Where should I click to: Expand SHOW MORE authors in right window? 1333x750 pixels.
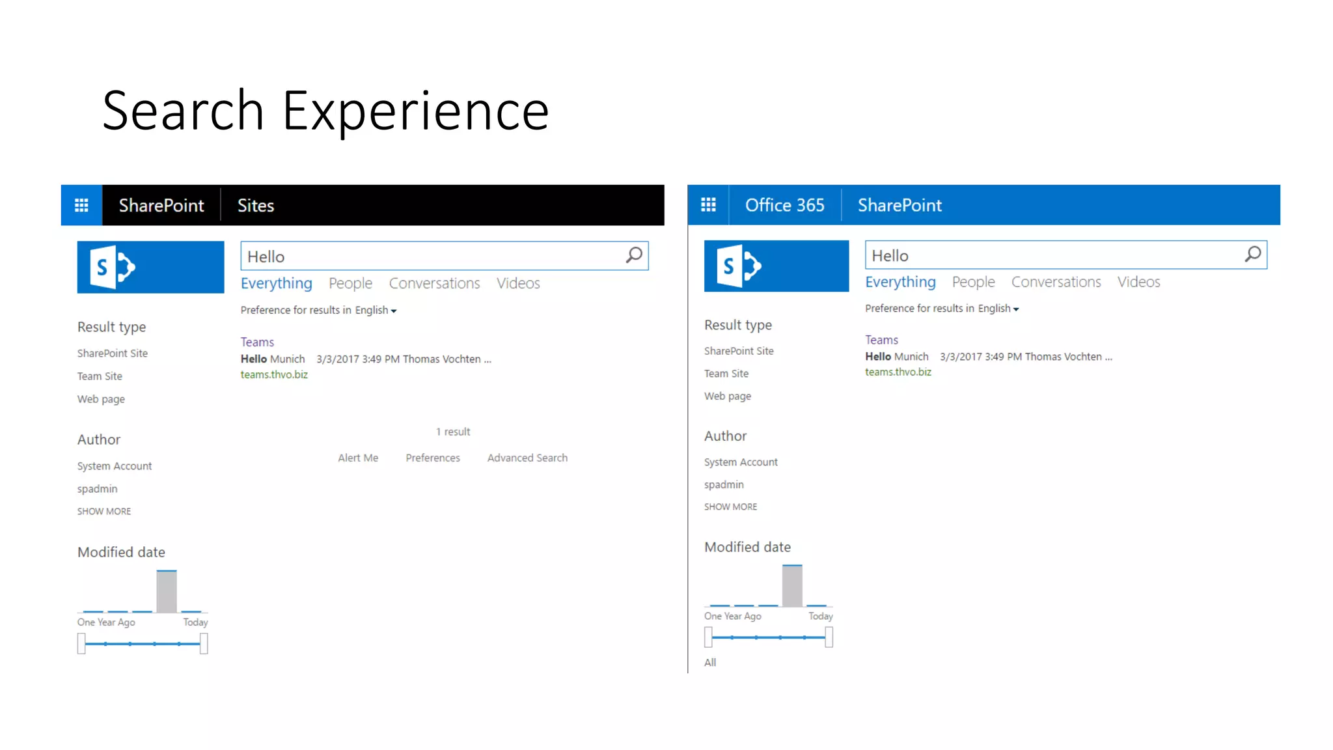click(x=730, y=507)
